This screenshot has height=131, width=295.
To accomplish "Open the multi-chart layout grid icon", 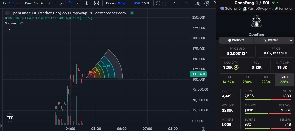I will (96, 3).
